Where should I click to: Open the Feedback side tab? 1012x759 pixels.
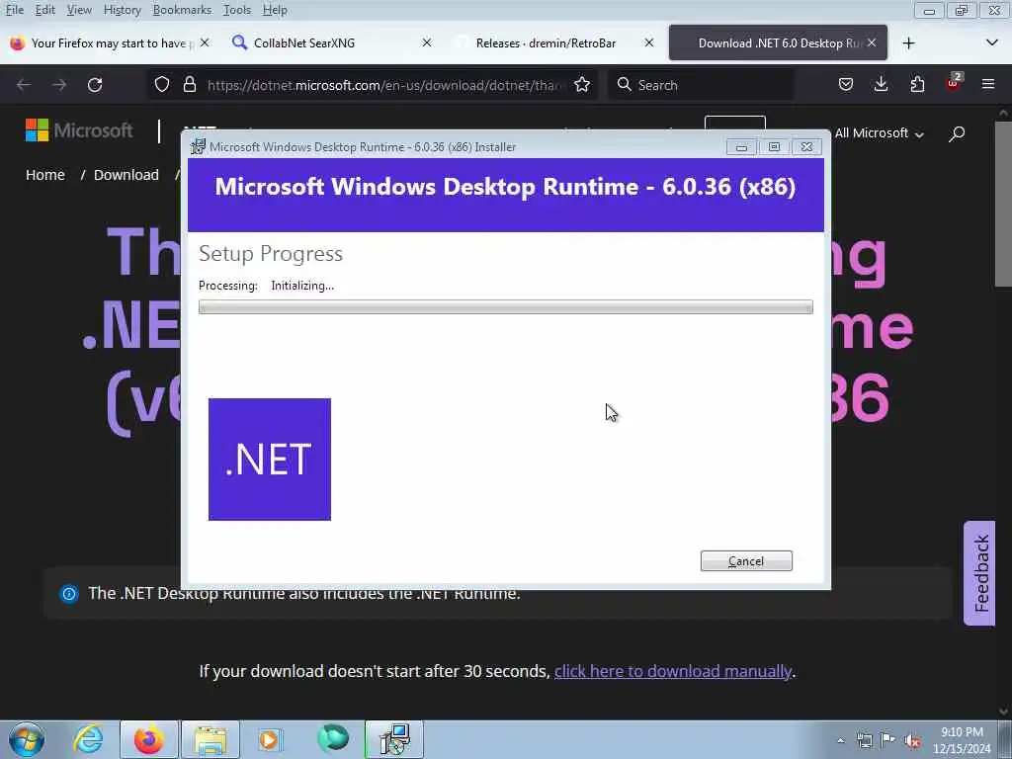click(979, 573)
